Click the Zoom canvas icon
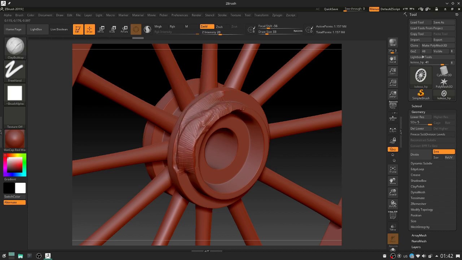 pos(393,71)
